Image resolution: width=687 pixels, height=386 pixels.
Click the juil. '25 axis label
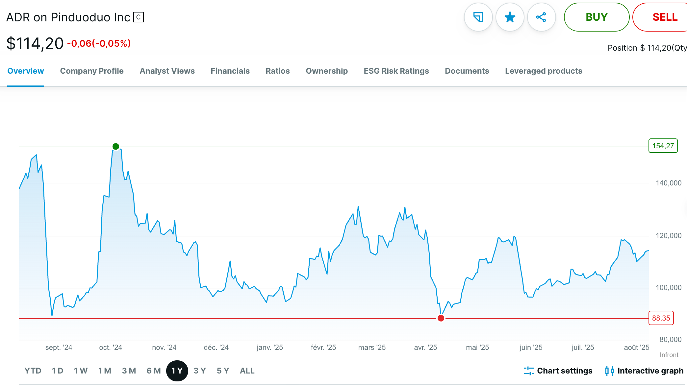pyautogui.click(x=583, y=348)
